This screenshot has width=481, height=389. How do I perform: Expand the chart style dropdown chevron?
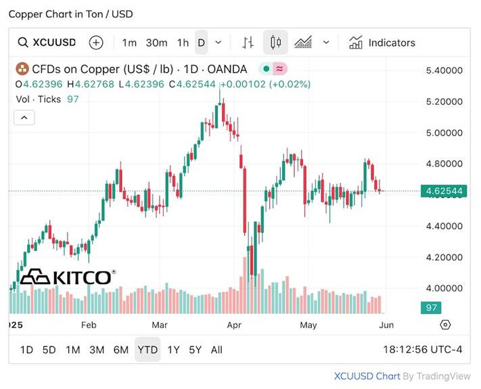tap(326, 43)
